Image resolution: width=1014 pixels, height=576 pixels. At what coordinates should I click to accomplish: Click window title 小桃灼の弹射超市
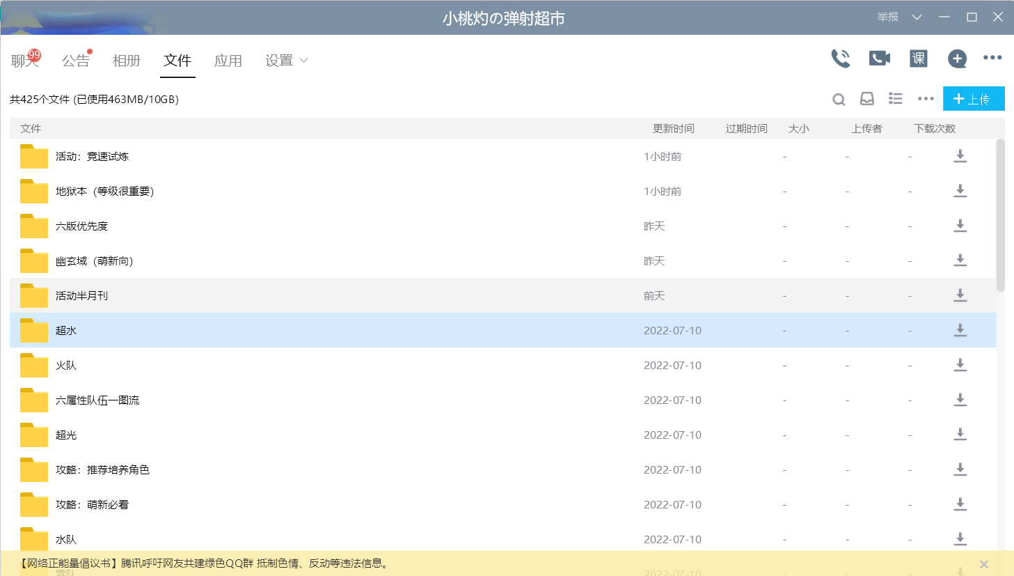[503, 18]
